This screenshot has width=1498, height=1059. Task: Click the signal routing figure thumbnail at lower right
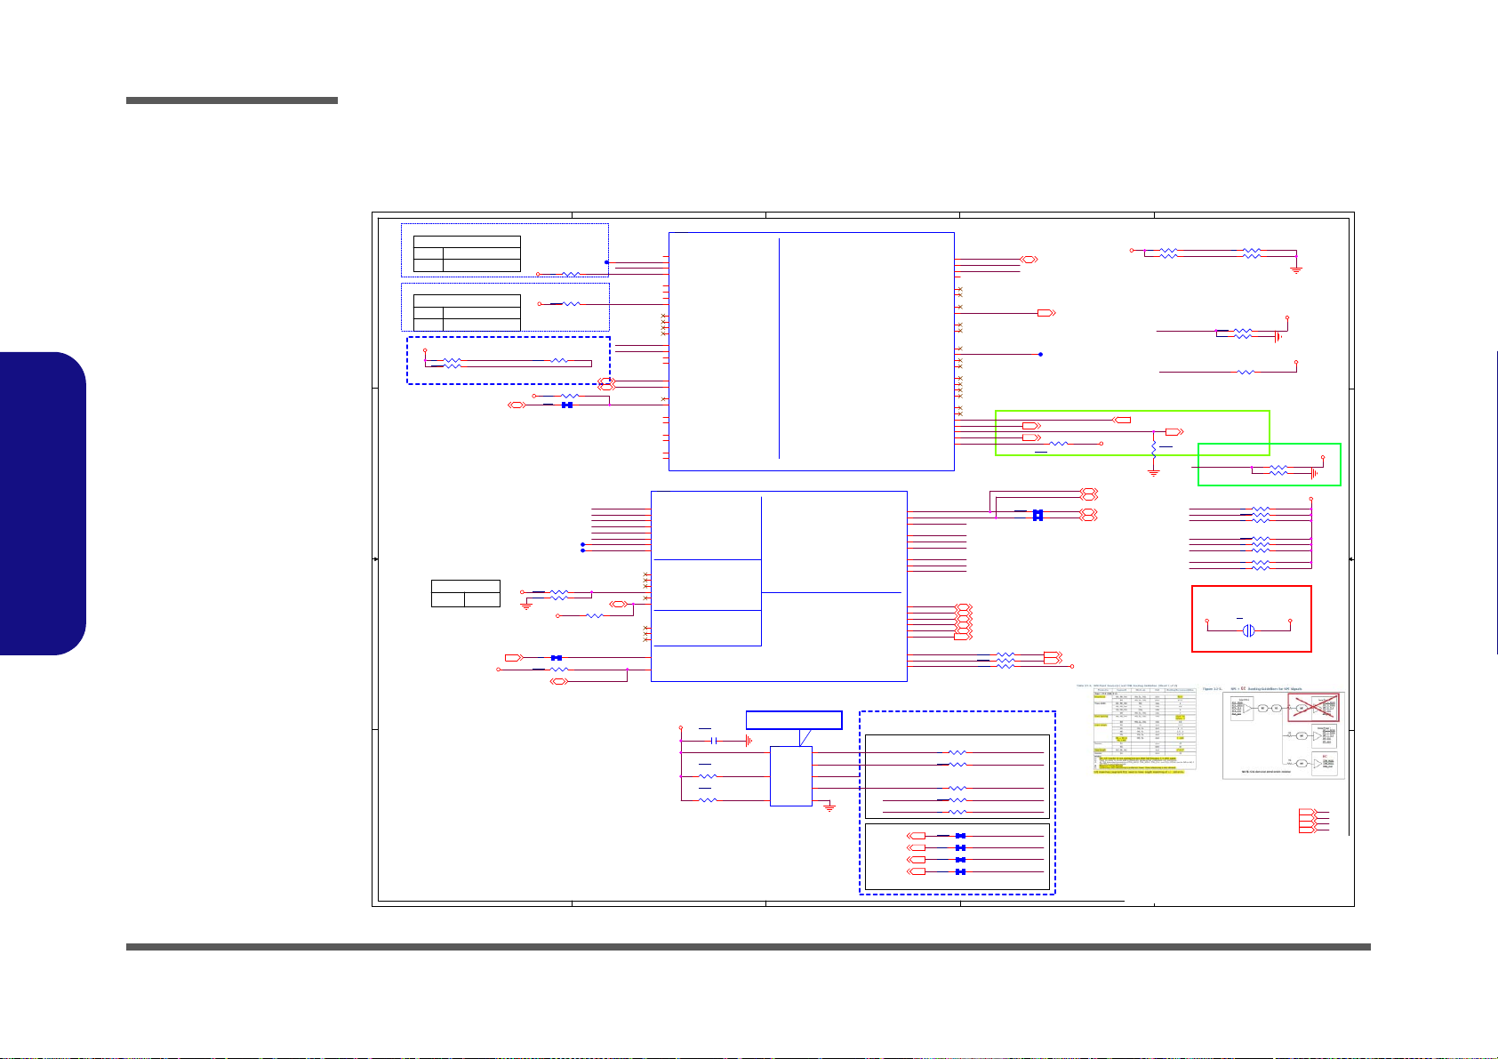(x=1284, y=734)
